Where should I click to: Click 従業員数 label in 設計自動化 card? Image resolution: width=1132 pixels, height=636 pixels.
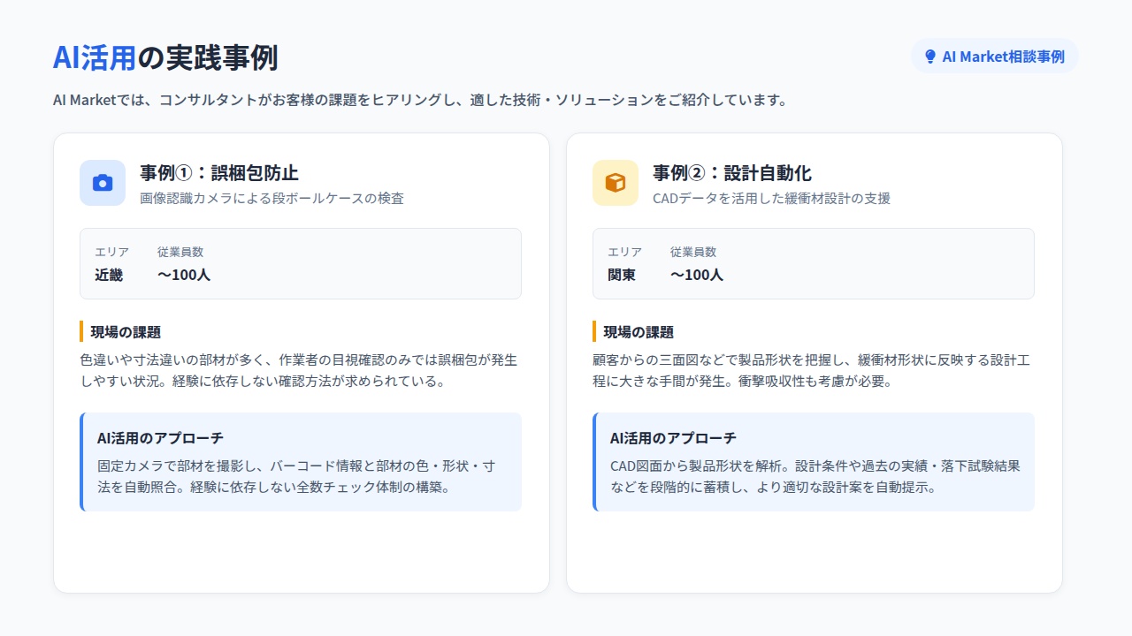coord(693,252)
